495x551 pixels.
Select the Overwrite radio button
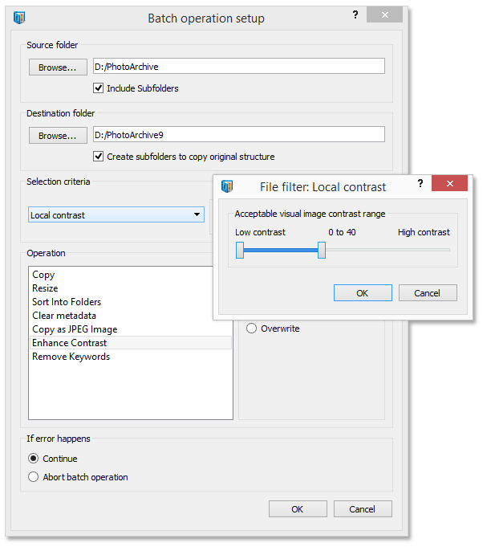(251, 329)
